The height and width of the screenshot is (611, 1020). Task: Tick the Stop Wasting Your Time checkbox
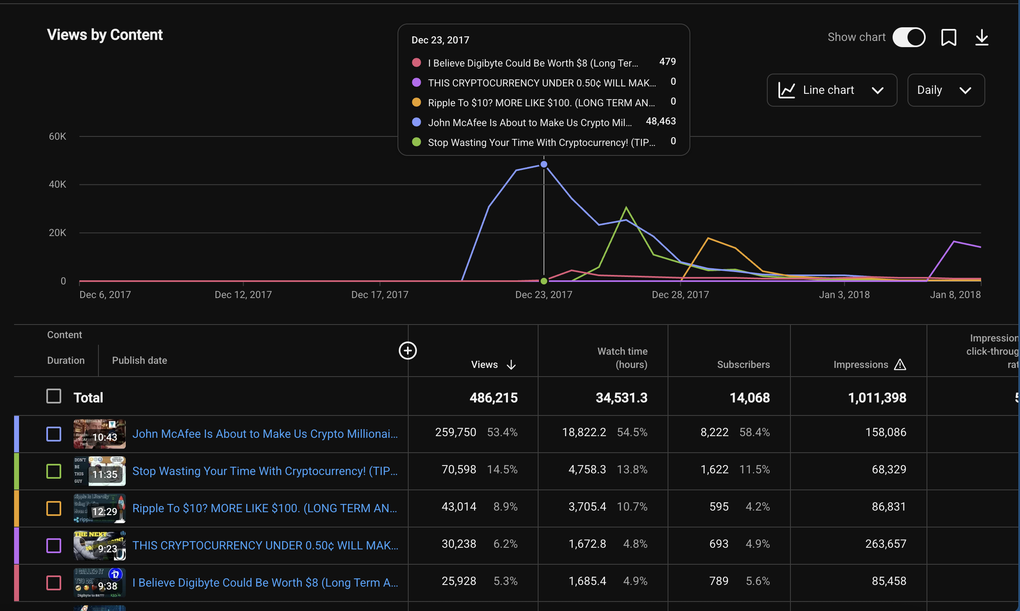(54, 471)
